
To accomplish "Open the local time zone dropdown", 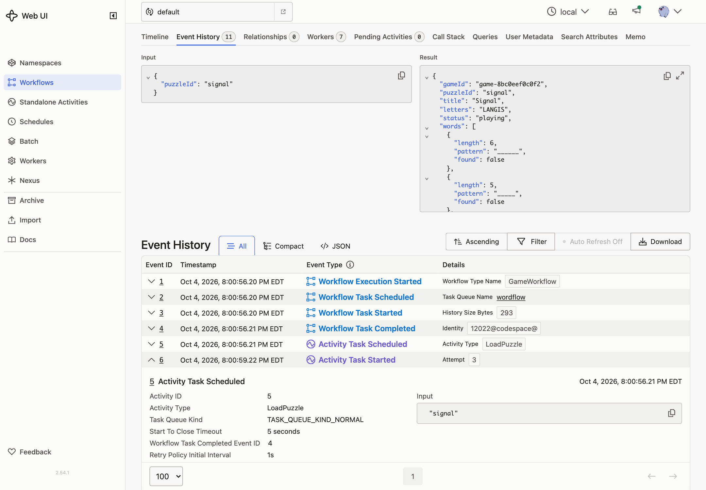I will [568, 12].
